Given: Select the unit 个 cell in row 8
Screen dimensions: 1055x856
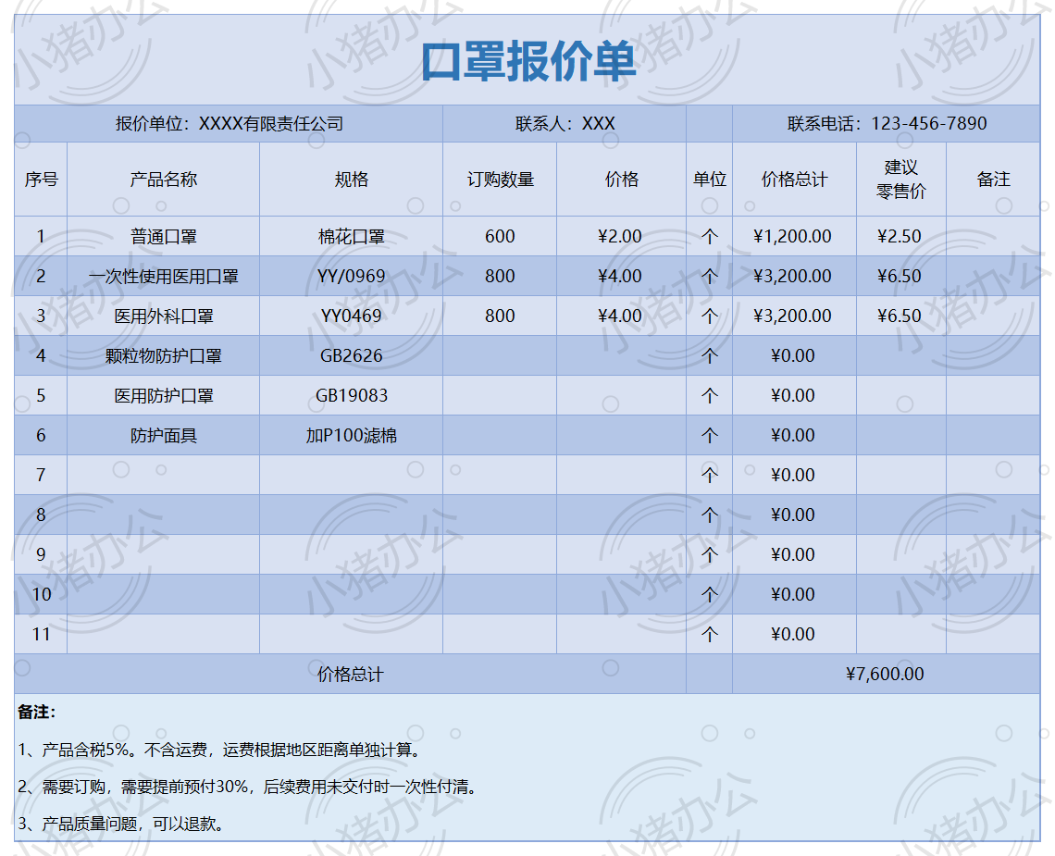Looking at the screenshot, I should 709,515.
